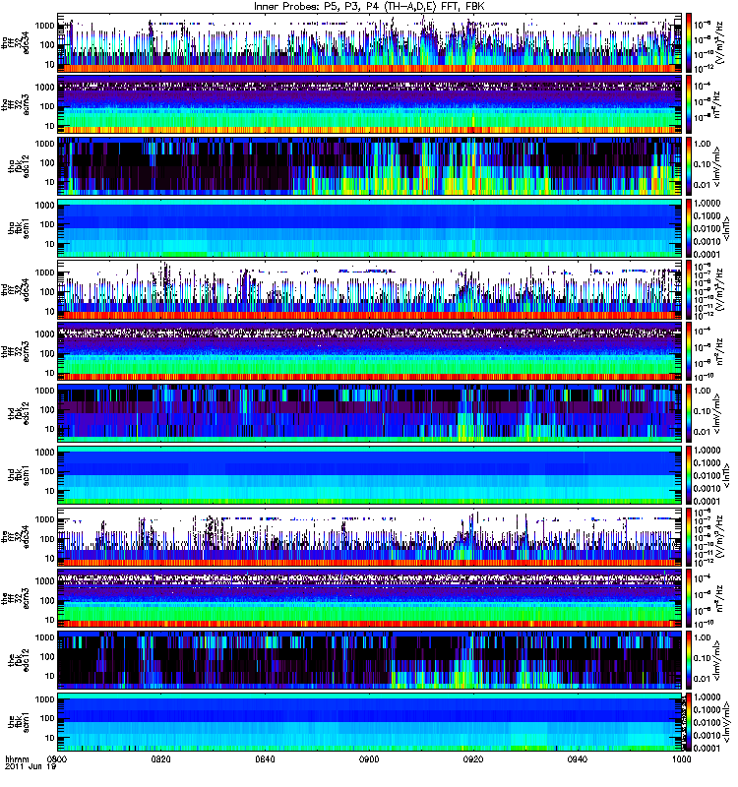Click the color bar beside thd fbk scm1 panel
738x787 pixels.
[x=689, y=475]
